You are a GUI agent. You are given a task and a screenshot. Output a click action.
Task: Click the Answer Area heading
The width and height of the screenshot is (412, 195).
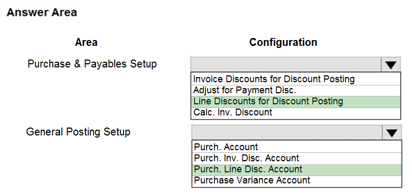coord(42,12)
